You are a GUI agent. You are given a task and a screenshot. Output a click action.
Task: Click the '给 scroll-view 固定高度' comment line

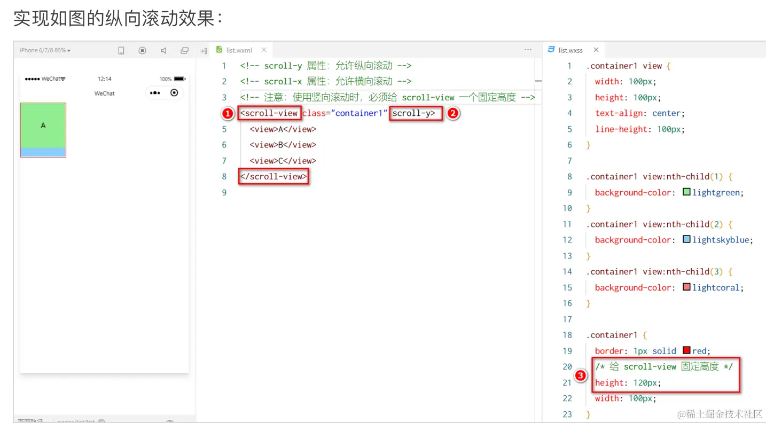(x=664, y=367)
